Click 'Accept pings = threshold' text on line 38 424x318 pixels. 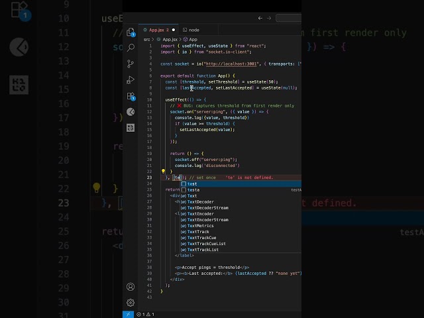211,267
